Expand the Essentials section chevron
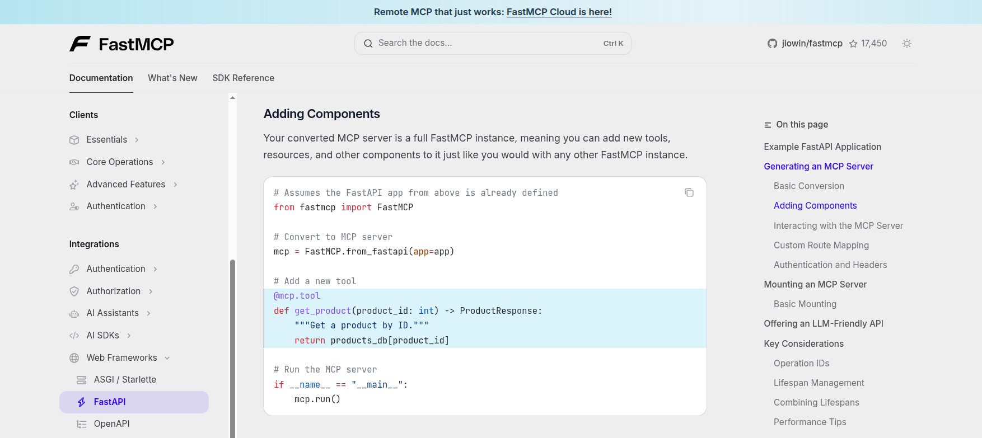The height and width of the screenshot is (438, 982). [x=137, y=140]
